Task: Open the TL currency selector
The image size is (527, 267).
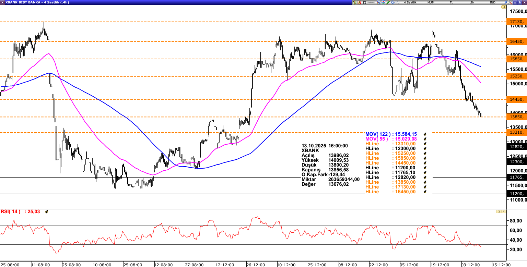Action: 452,2
